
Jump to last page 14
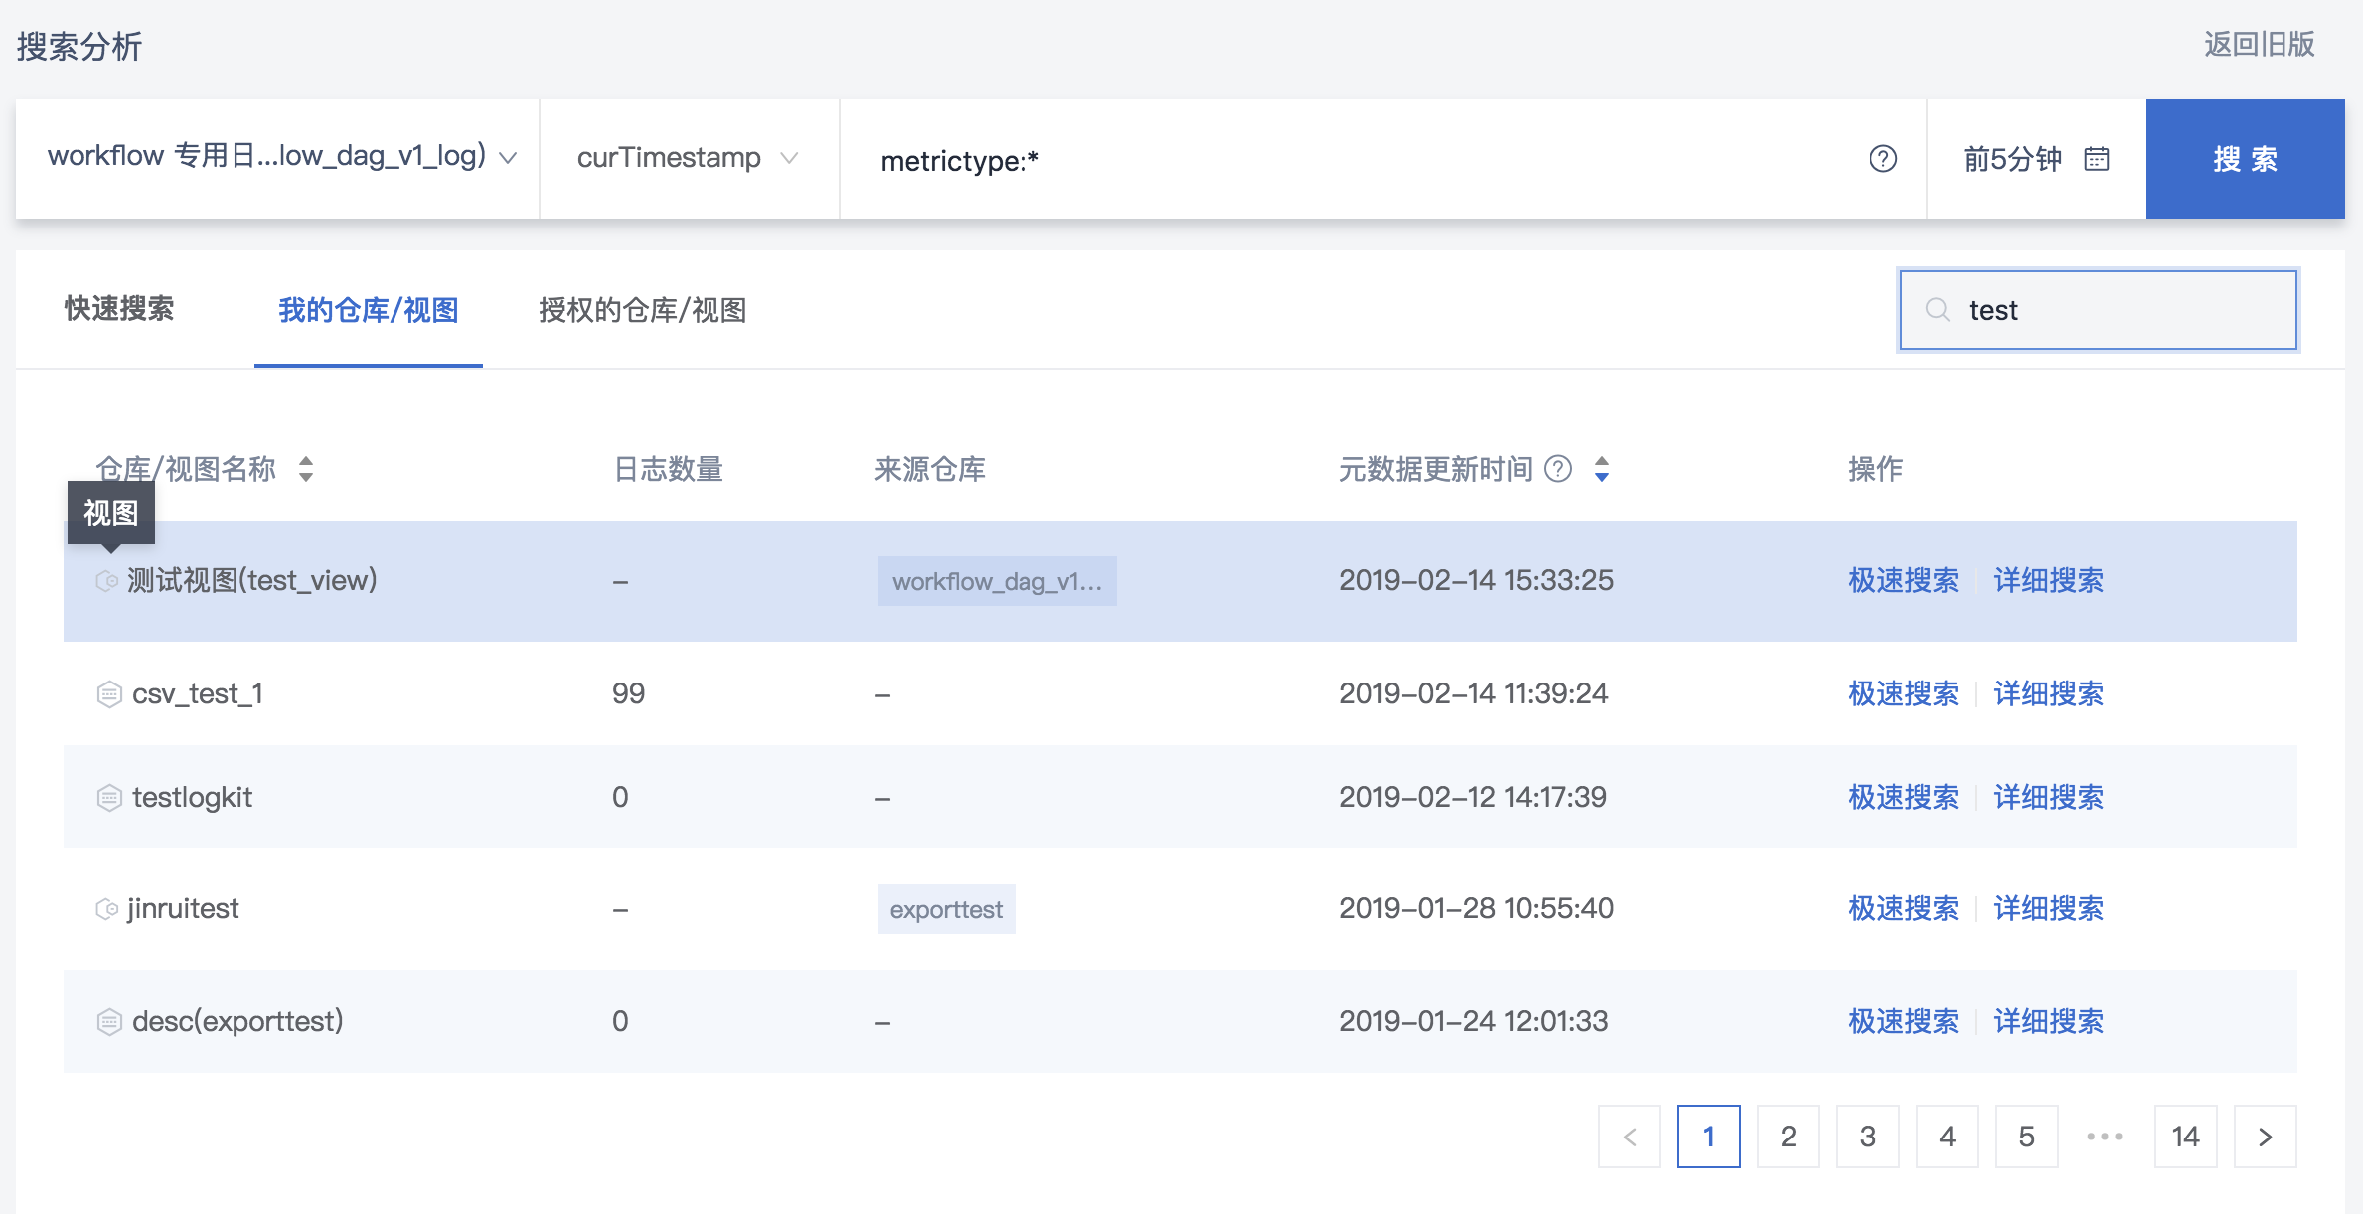[x=2186, y=1137]
